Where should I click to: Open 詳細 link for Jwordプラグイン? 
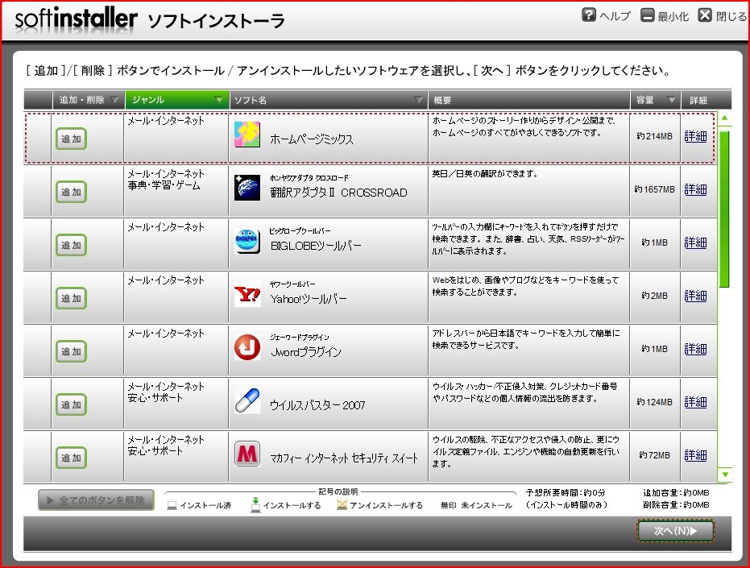pyautogui.click(x=695, y=349)
